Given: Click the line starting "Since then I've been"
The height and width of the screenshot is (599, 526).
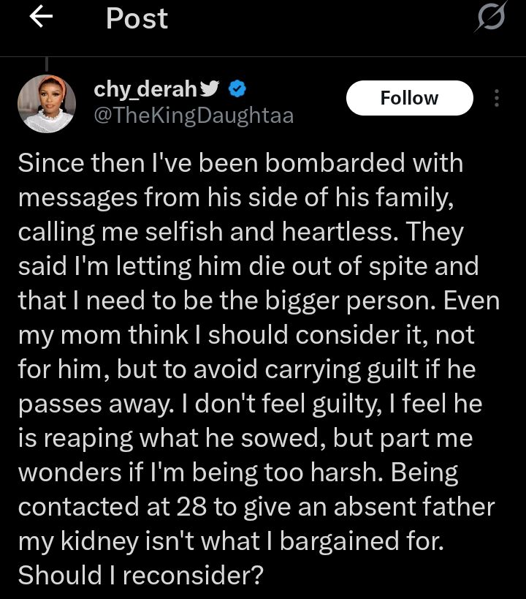Looking at the screenshot, I should pyautogui.click(x=240, y=162).
